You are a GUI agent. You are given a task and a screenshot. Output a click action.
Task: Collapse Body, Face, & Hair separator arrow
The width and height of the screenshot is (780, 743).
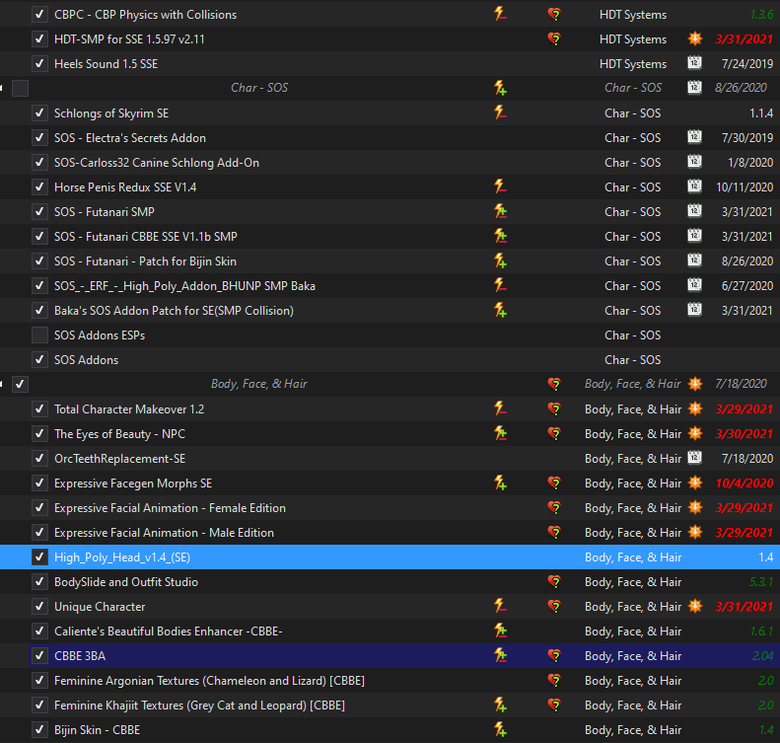click(x=2, y=384)
